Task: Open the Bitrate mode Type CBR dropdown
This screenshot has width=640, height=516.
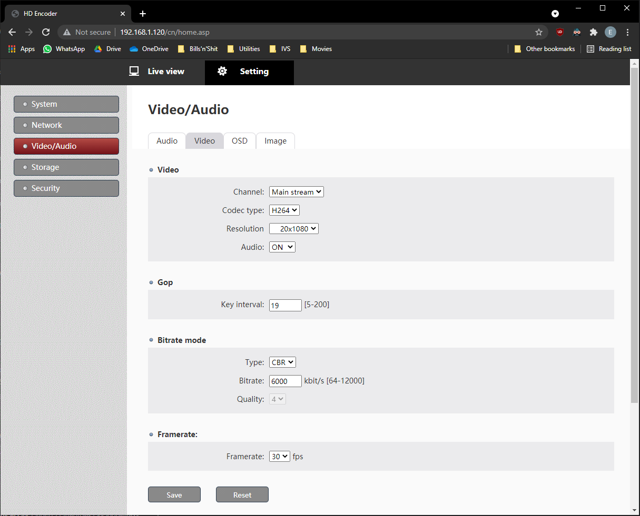Action: point(283,362)
